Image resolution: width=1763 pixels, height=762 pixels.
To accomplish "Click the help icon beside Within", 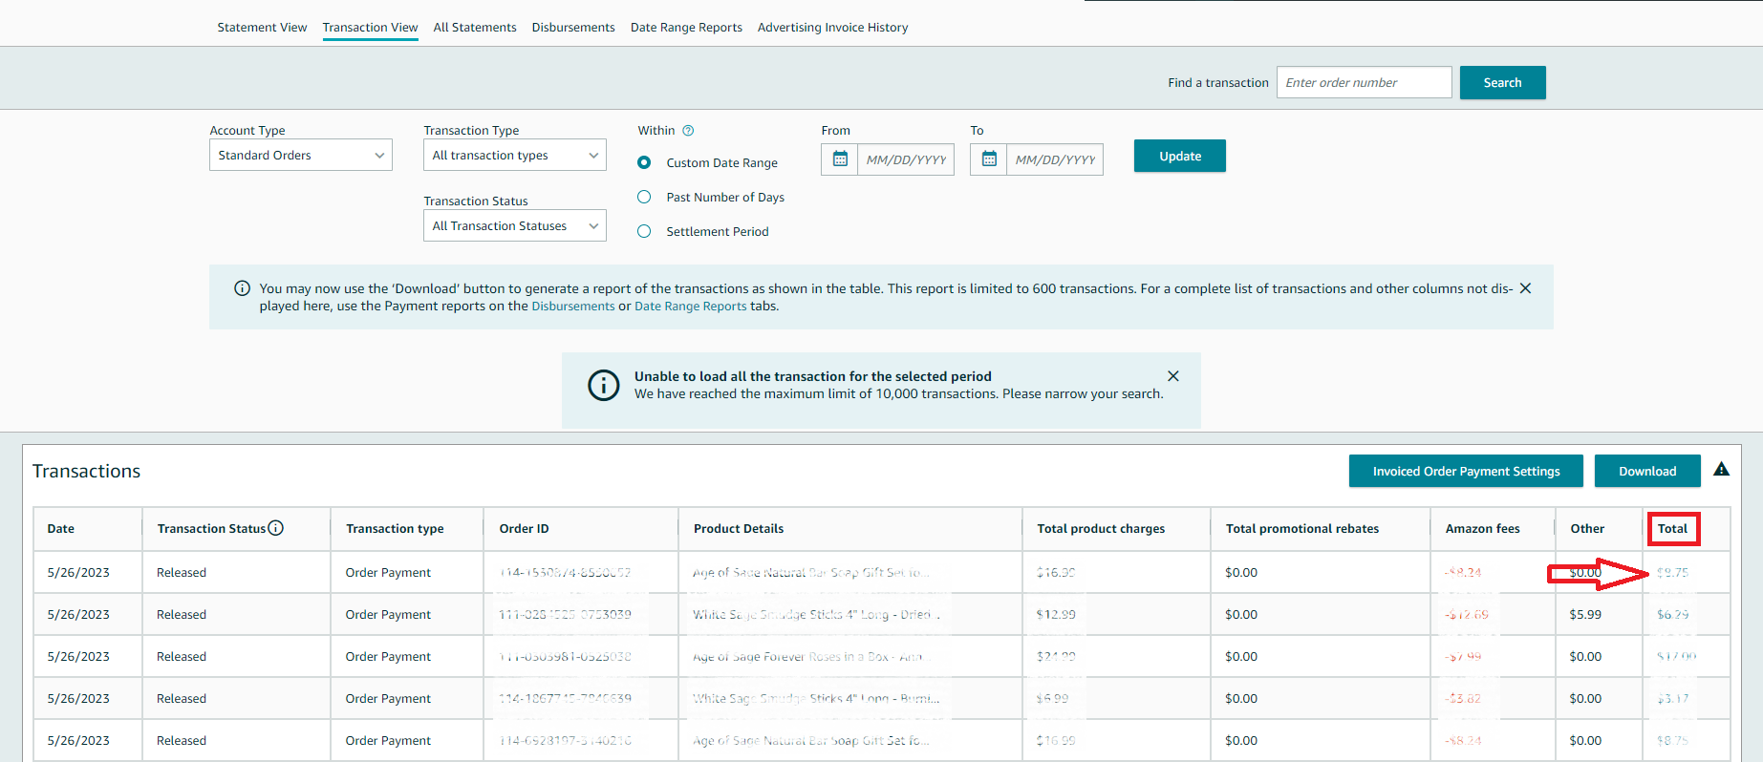I will (x=688, y=131).
